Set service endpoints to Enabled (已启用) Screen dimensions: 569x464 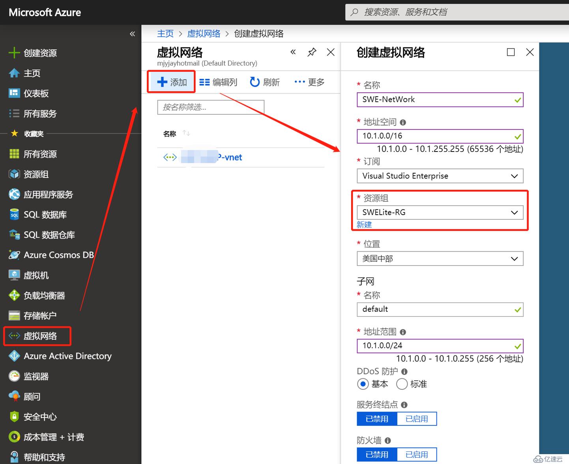(417, 419)
